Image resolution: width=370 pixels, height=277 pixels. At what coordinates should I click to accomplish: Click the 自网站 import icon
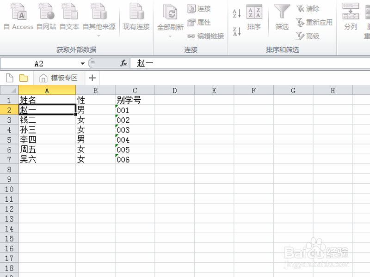pos(47,11)
